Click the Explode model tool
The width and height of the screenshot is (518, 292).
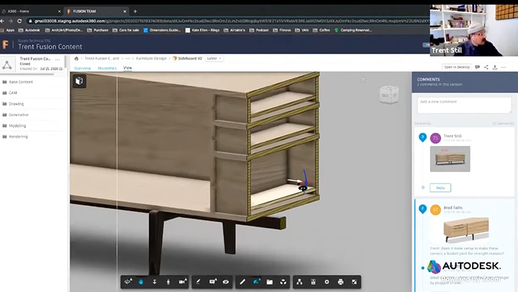(283, 281)
